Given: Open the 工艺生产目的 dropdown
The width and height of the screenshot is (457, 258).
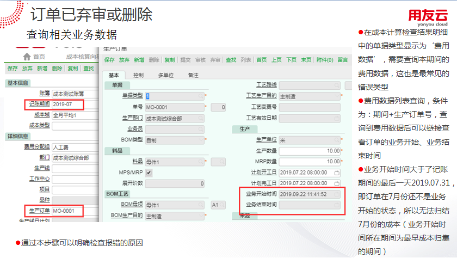Looking at the screenshot, I should [x=337, y=96].
